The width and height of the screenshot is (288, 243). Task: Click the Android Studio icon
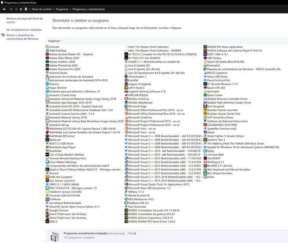47,73
